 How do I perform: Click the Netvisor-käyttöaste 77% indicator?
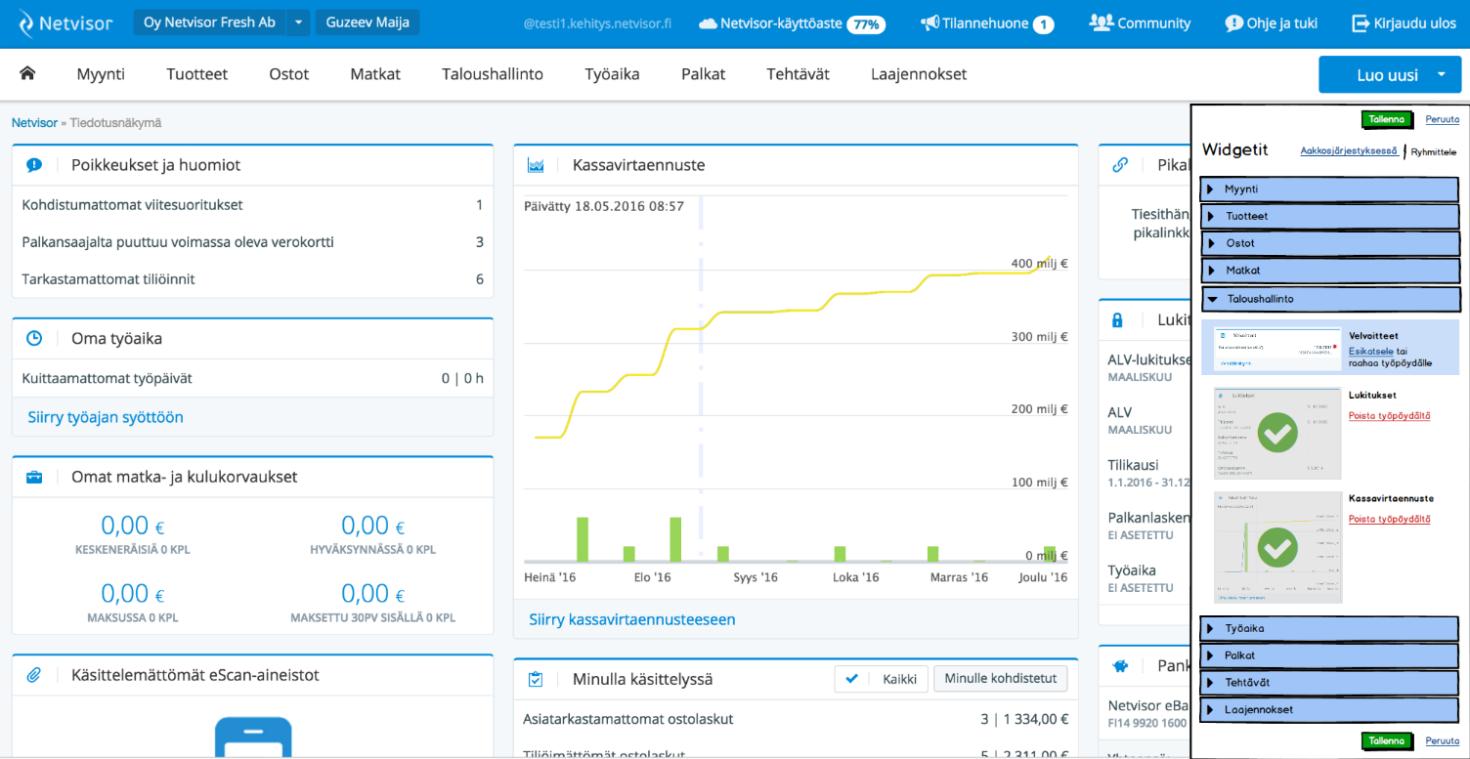click(793, 23)
